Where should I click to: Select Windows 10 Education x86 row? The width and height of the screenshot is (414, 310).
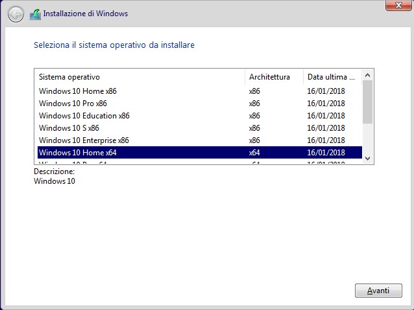[200, 116]
